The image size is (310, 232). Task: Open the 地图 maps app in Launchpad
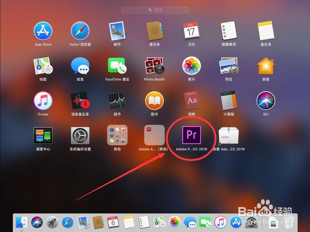43,66
